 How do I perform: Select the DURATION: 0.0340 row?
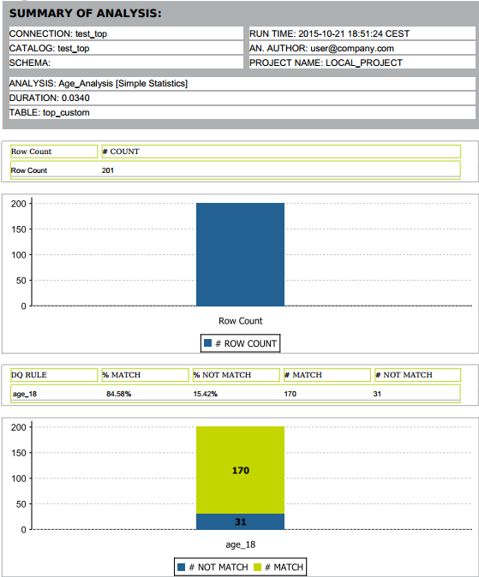click(x=242, y=98)
